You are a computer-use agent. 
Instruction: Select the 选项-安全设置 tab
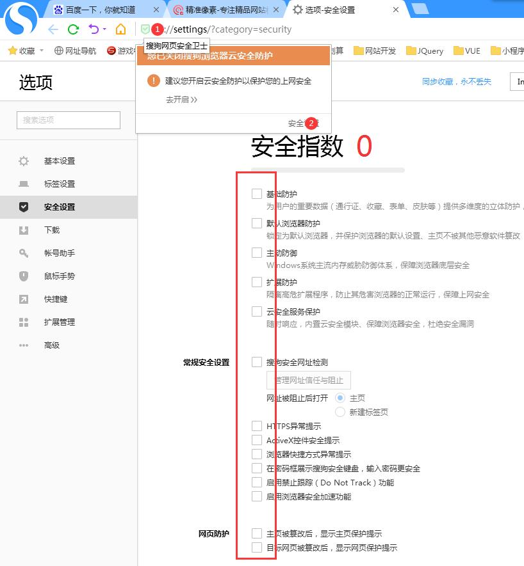pos(330,10)
